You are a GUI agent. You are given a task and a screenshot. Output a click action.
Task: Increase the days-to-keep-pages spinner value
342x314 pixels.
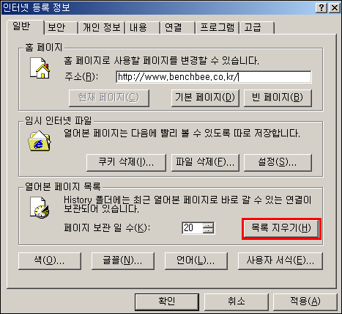point(208,225)
